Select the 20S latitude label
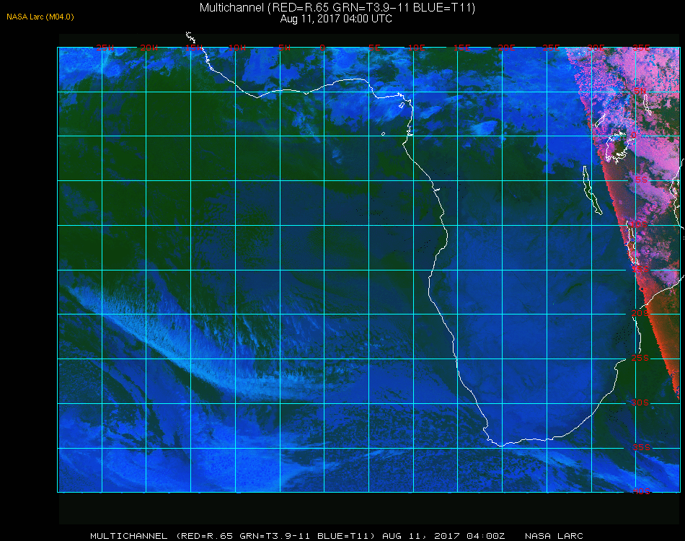 click(x=640, y=313)
